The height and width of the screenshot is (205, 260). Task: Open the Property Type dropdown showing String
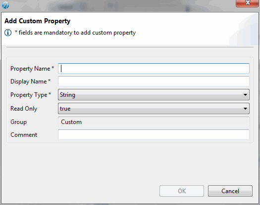coord(154,95)
